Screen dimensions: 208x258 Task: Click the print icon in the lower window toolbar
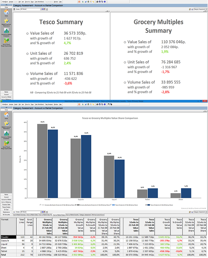tap(97, 104)
